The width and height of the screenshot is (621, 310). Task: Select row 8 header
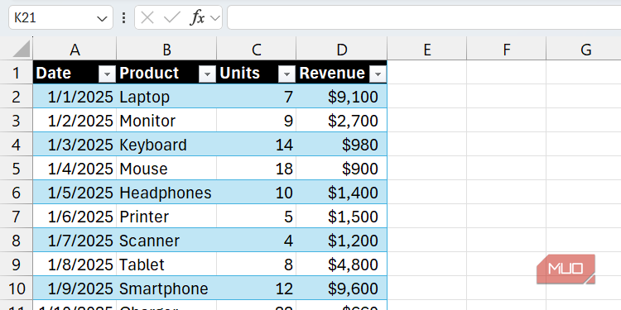pyautogui.click(x=17, y=241)
